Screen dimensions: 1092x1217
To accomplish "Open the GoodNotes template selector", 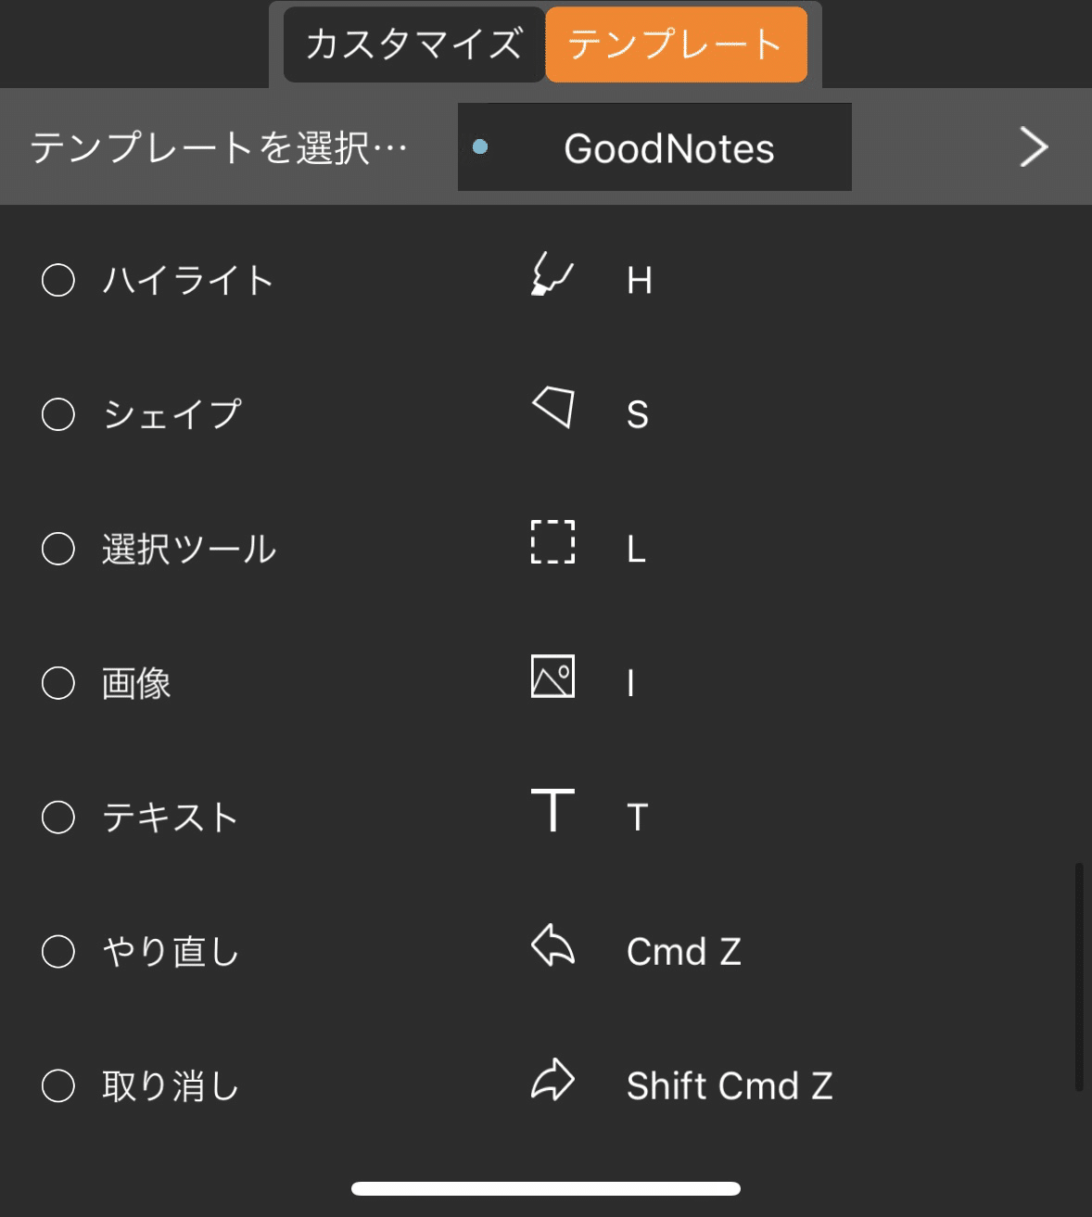I will pyautogui.click(x=654, y=147).
